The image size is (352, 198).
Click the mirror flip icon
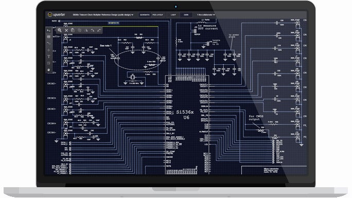point(86,30)
